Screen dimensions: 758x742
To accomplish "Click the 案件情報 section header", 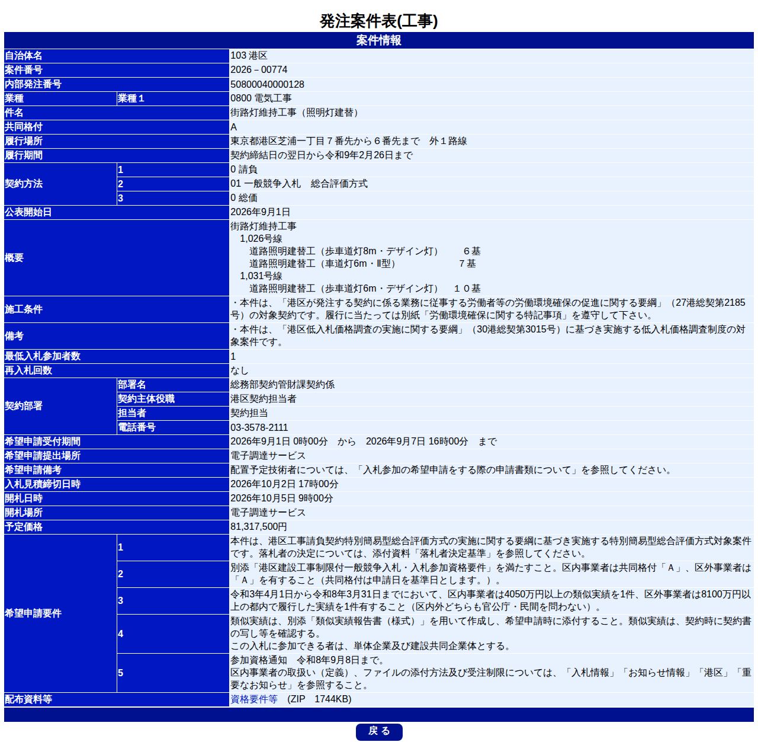I will pos(379,40).
